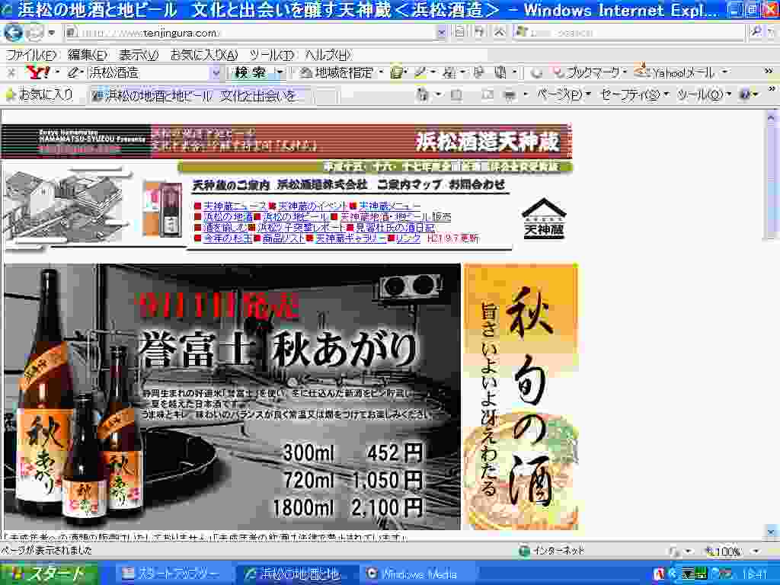Click the vertical scrollbar up arrow
Viewport: 780px width, 585px height.
pos(771,117)
